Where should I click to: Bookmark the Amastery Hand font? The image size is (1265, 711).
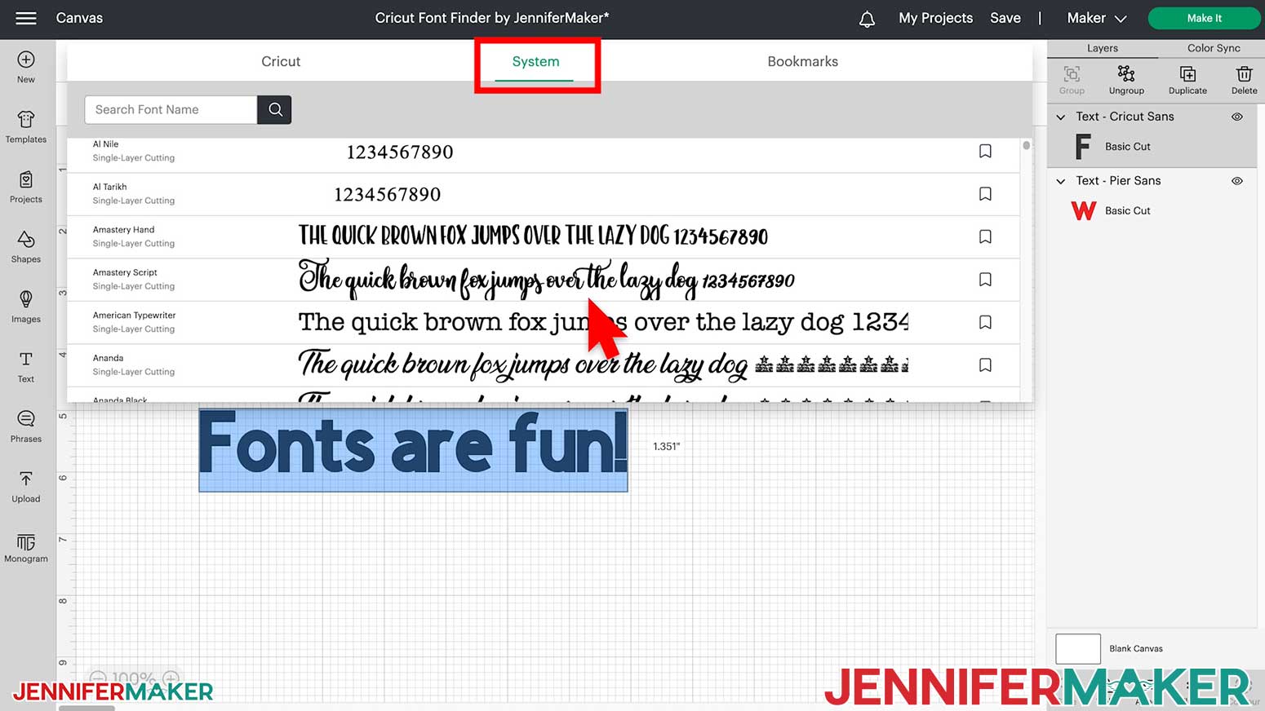click(x=985, y=236)
